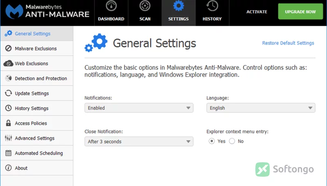
Task: Click the Detection and Protection globe icon
Action: [8, 78]
